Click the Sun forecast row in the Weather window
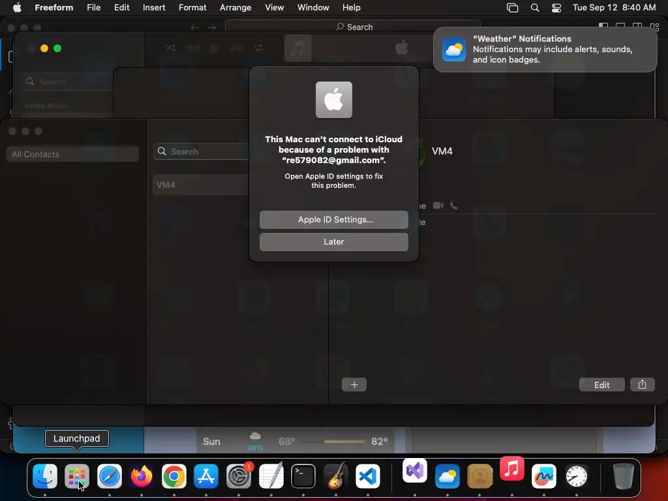Viewport: 668px width, 501px height. (x=296, y=442)
